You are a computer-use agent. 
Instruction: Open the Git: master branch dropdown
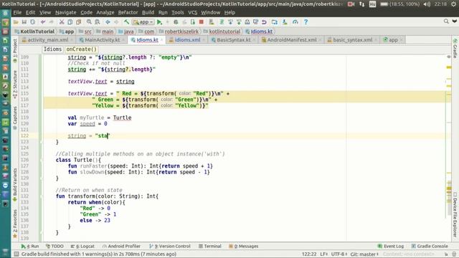click(x=364, y=254)
